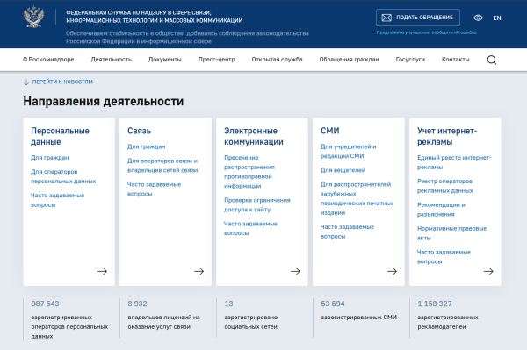Click arrow icon in Персональные данные card

point(102,271)
